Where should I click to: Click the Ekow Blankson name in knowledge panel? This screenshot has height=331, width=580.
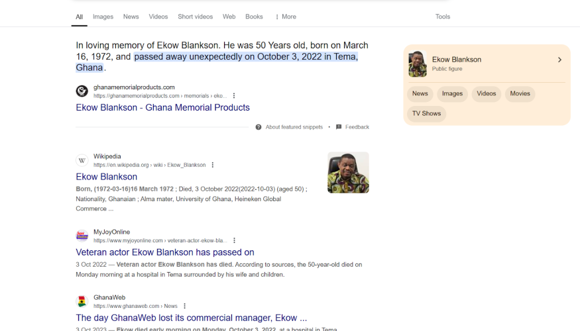tap(457, 60)
